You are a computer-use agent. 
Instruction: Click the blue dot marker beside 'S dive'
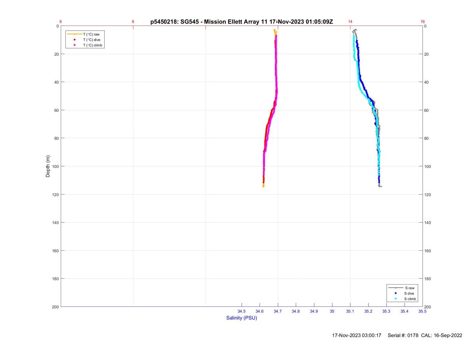[395, 293]
